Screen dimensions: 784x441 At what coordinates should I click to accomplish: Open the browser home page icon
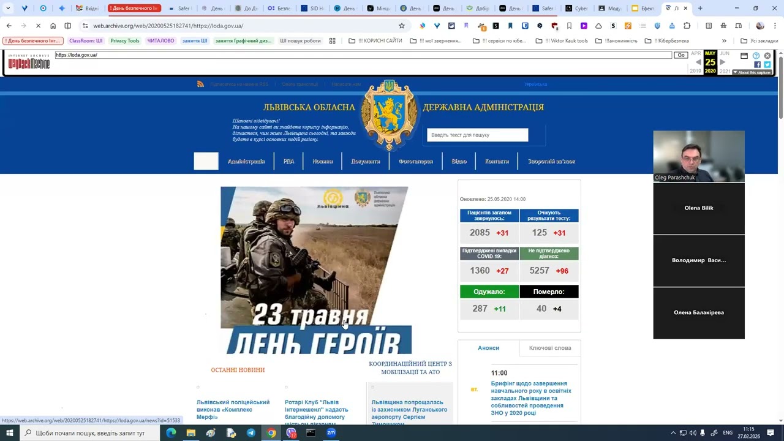53,26
